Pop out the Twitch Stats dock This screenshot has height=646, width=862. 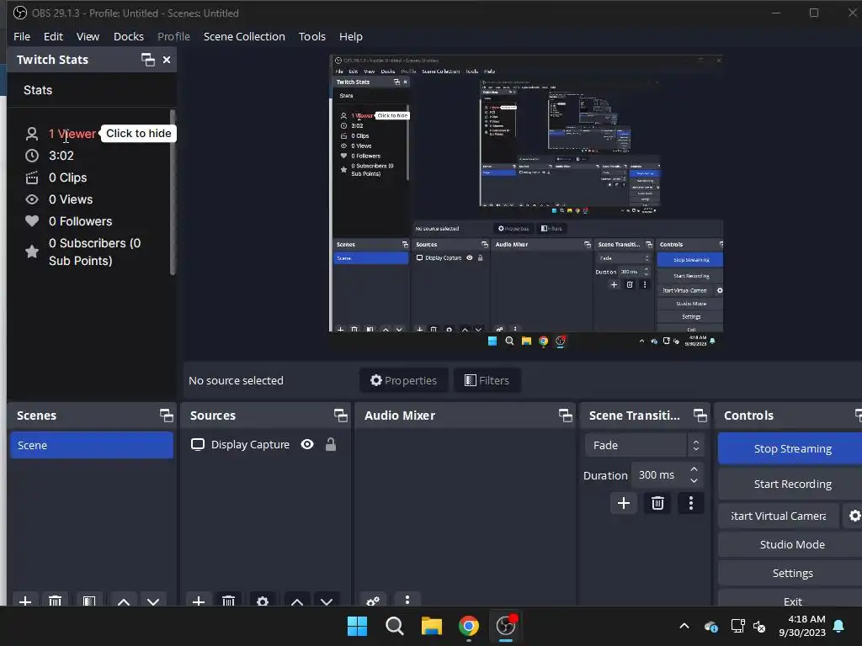148,60
